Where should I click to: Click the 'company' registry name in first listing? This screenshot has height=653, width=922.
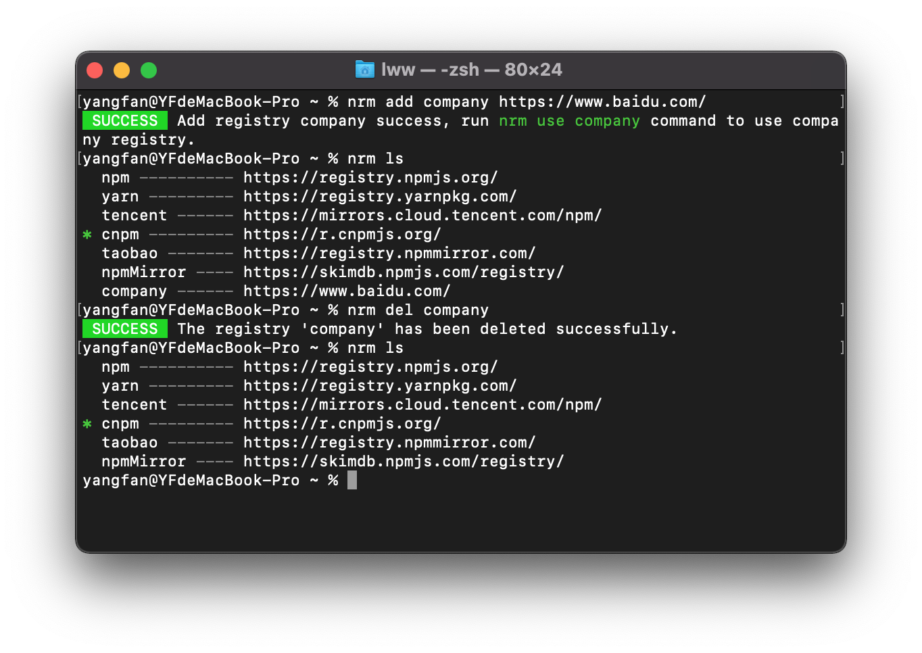[x=135, y=291]
